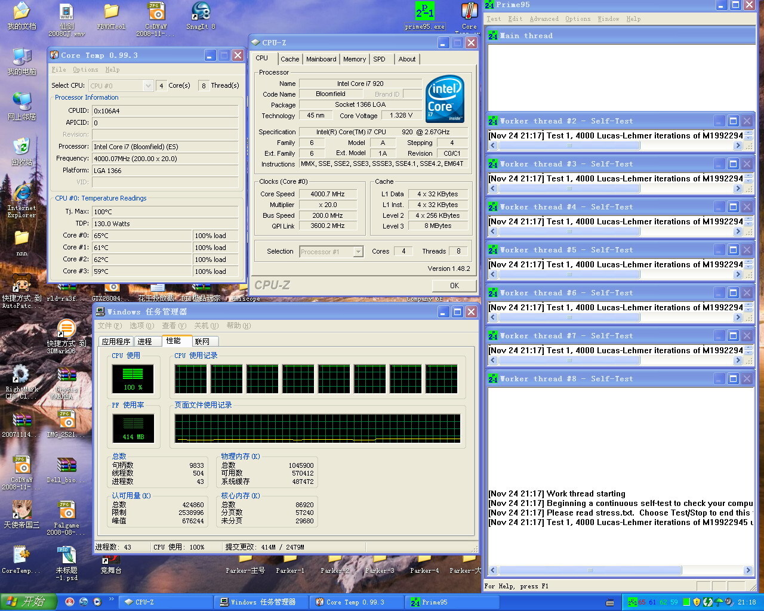This screenshot has height=611, width=764.
Task: Open the prime95.exe desktop icon
Action: click(424, 12)
